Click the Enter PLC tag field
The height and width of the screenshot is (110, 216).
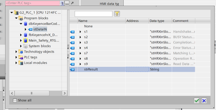click(33, 3)
